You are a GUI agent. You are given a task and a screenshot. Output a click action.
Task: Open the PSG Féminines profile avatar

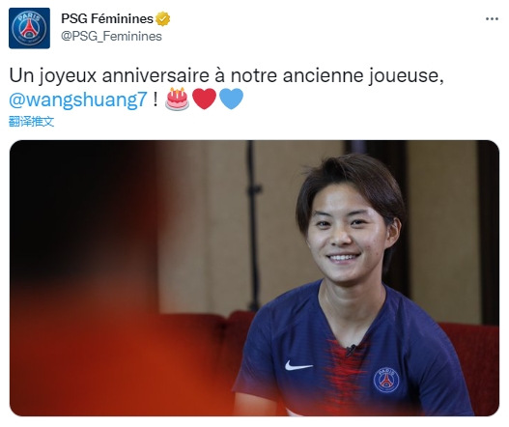tap(29, 28)
